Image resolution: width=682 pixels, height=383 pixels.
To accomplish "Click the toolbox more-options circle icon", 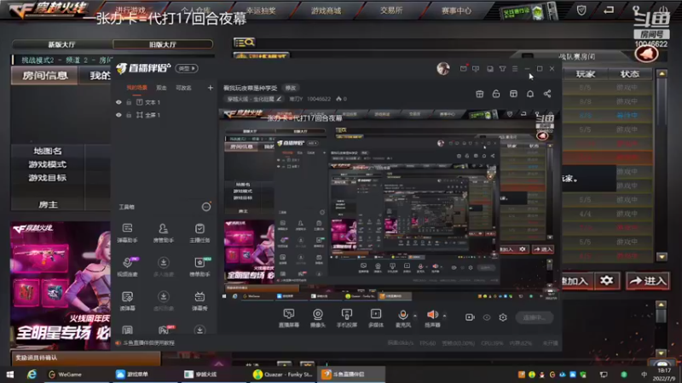I will tap(206, 207).
